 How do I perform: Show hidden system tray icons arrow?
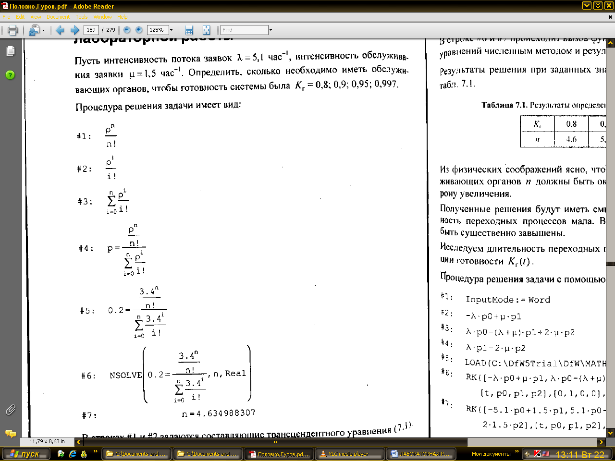528,454
